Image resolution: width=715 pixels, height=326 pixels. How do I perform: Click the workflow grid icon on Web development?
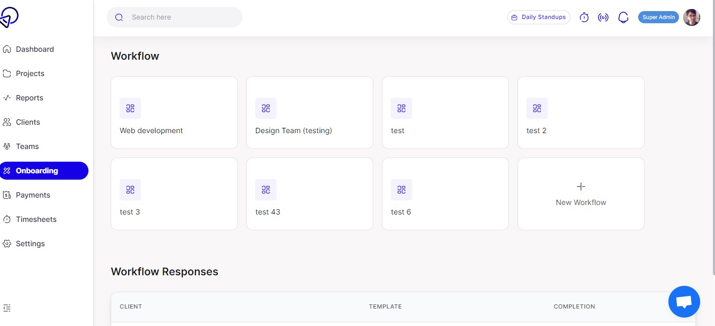tap(130, 108)
